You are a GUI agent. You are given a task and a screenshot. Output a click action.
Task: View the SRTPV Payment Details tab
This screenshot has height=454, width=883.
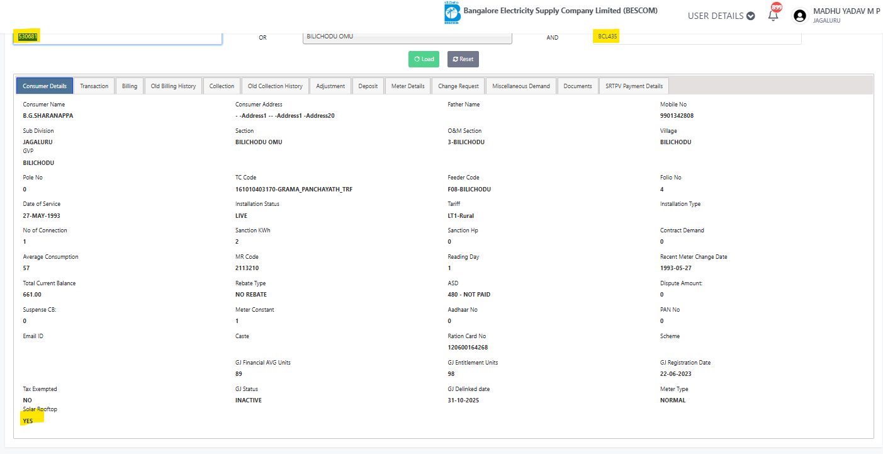[634, 86]
